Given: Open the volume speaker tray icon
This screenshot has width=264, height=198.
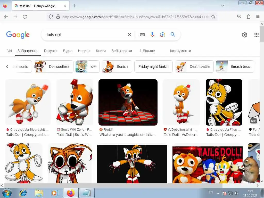Looking at the screenshot, I should 237,193.
